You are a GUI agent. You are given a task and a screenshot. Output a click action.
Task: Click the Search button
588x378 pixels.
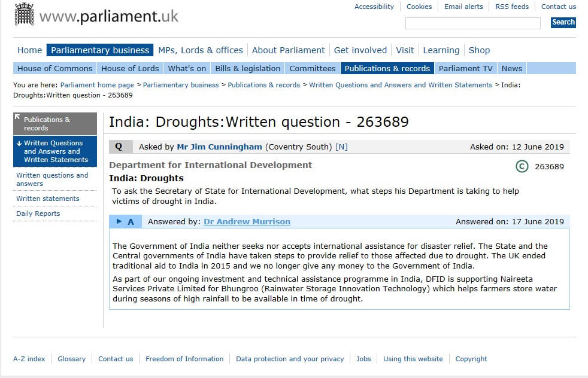[563, 22]
